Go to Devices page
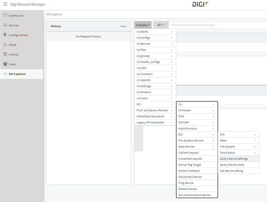The width and height of the screenshot is (267, 202). pos(22,25)
